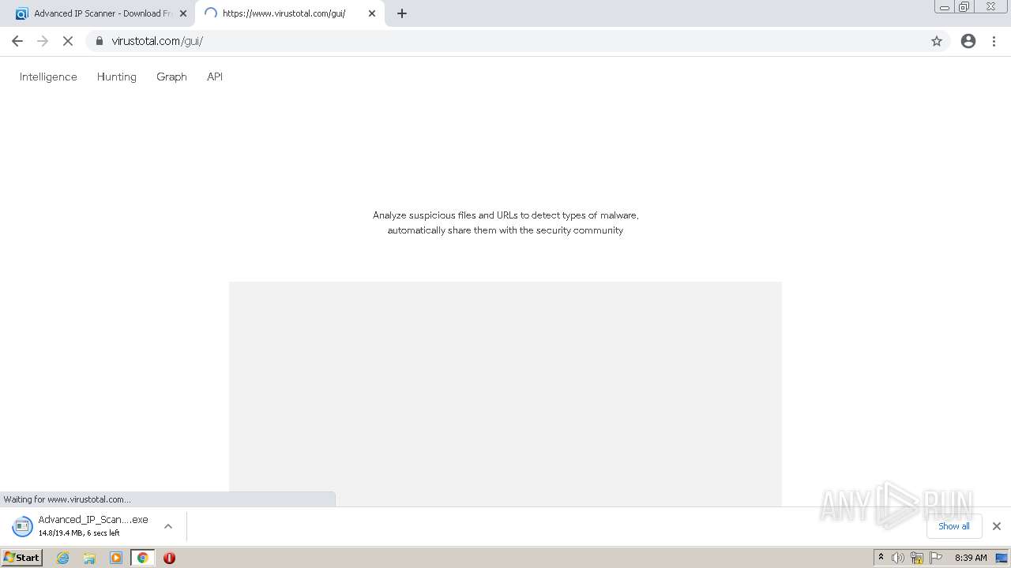This screenshot has width=1011, height=568.
Task: Expand the download item options chevron
Action: pos(167,526)
